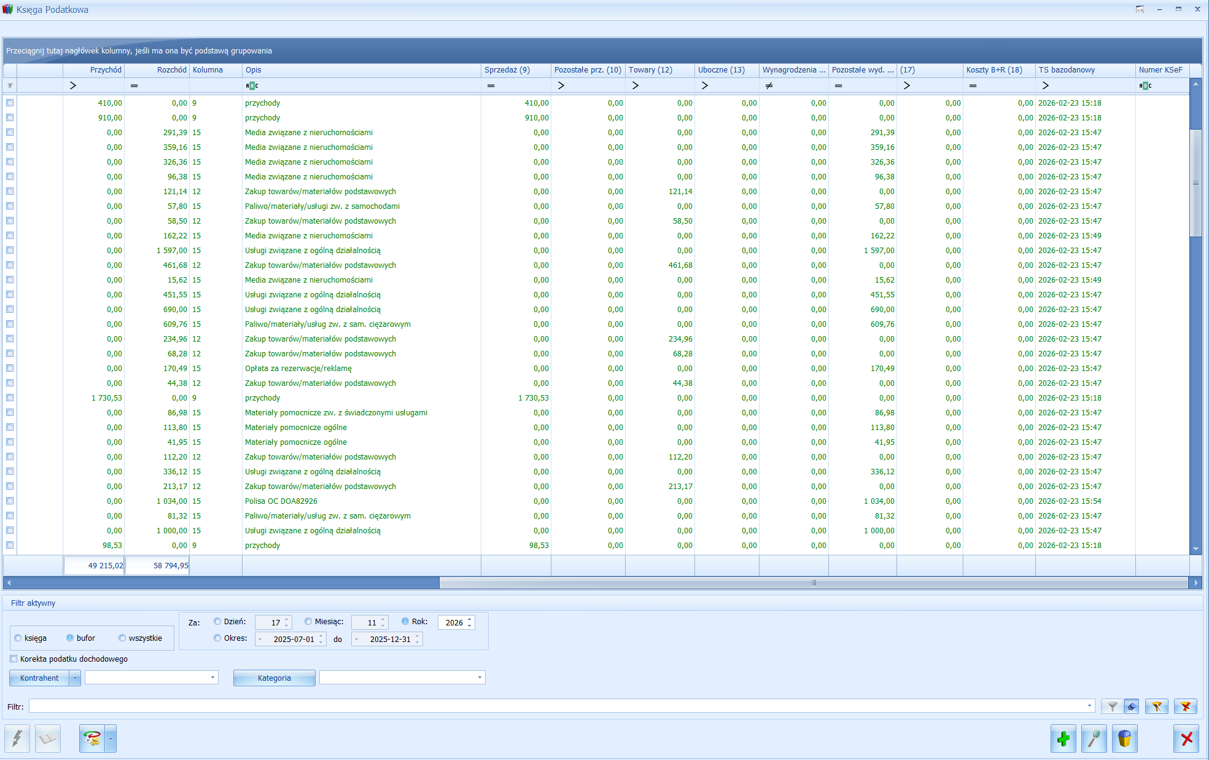Click the green plus add entry icon

tap(1063, 738)
